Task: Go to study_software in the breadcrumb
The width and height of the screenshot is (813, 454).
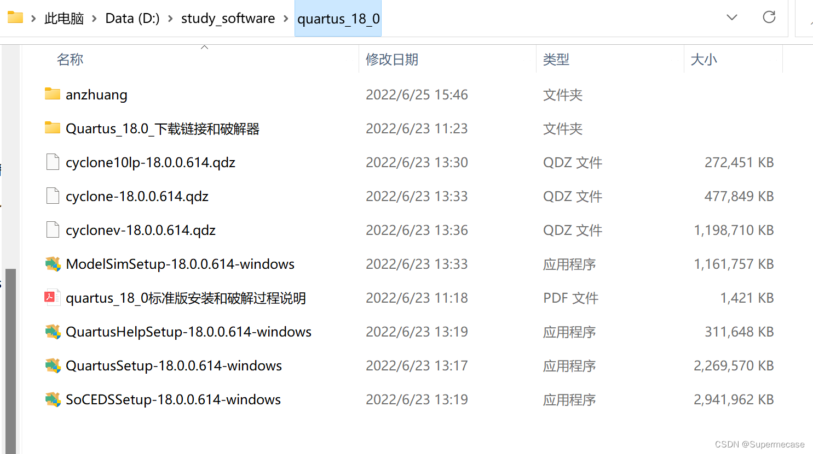Action: coord(228,17)
